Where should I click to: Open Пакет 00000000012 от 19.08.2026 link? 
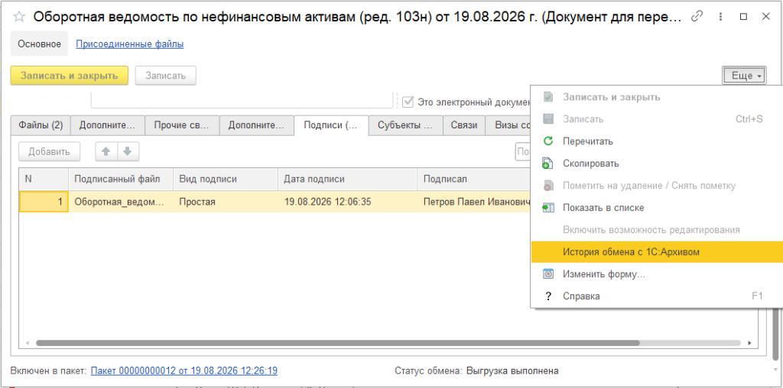pos(184,370)
